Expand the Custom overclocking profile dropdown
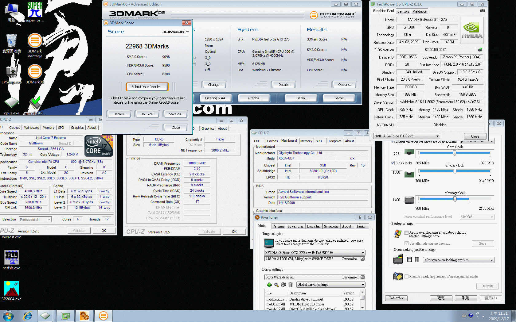 pyautogui.click(x=459, y=260)
